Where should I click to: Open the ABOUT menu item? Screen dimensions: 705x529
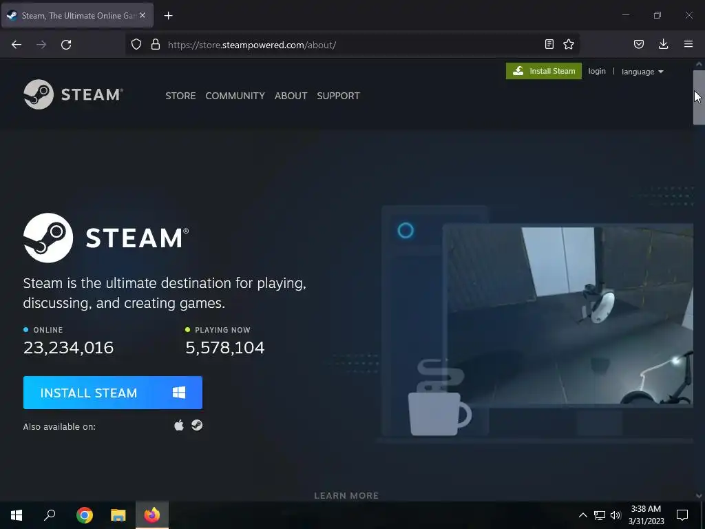(291, 96)
